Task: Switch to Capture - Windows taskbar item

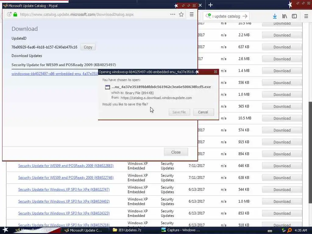Action: pyautogui.click(x=181, y=230)
